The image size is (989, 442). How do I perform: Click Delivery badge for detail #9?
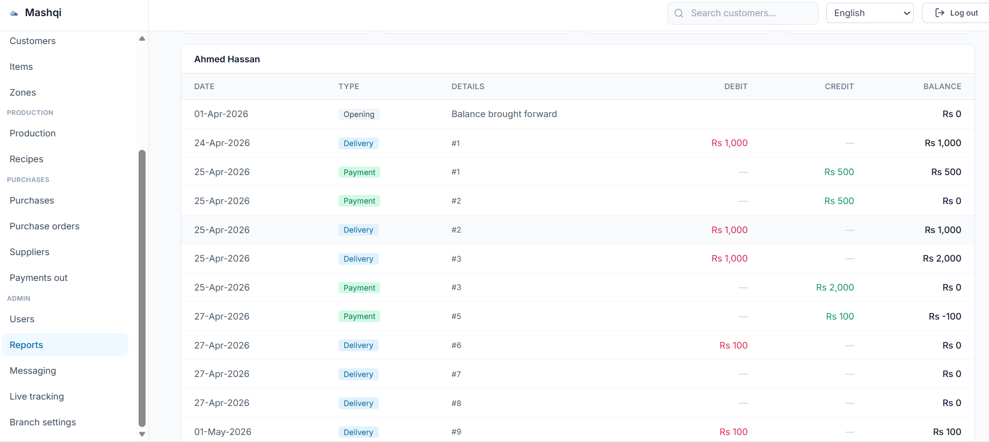(358, 432)
